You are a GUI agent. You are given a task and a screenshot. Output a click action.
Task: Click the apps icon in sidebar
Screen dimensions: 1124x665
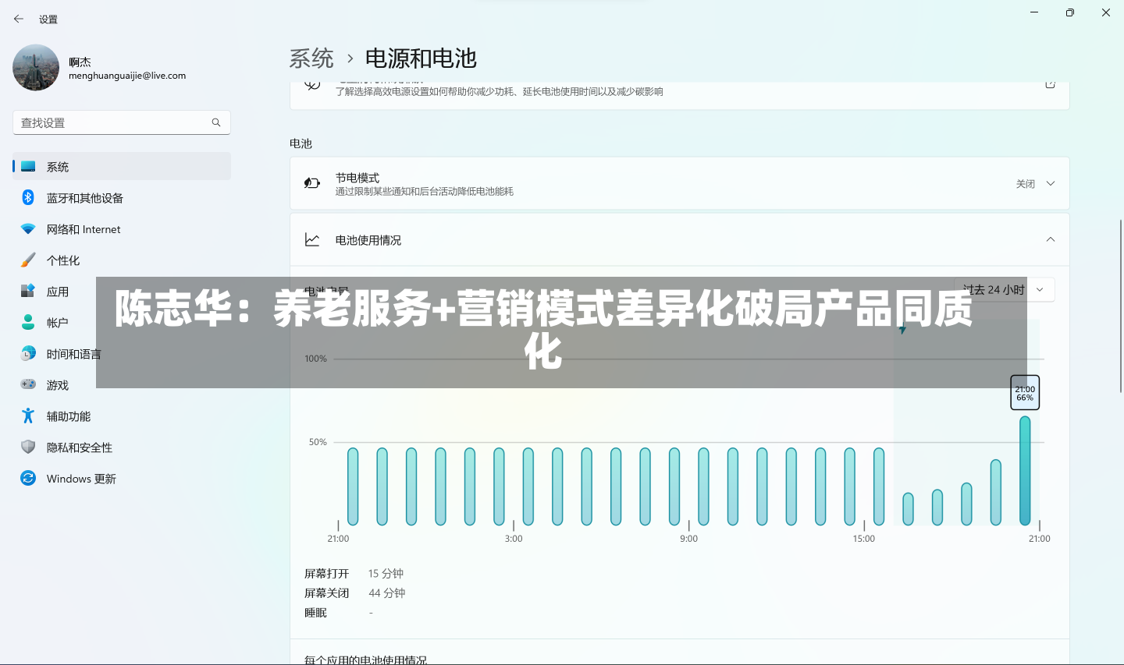(x=28, y=291)
